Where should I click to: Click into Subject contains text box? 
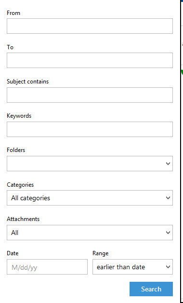(90, 95)
